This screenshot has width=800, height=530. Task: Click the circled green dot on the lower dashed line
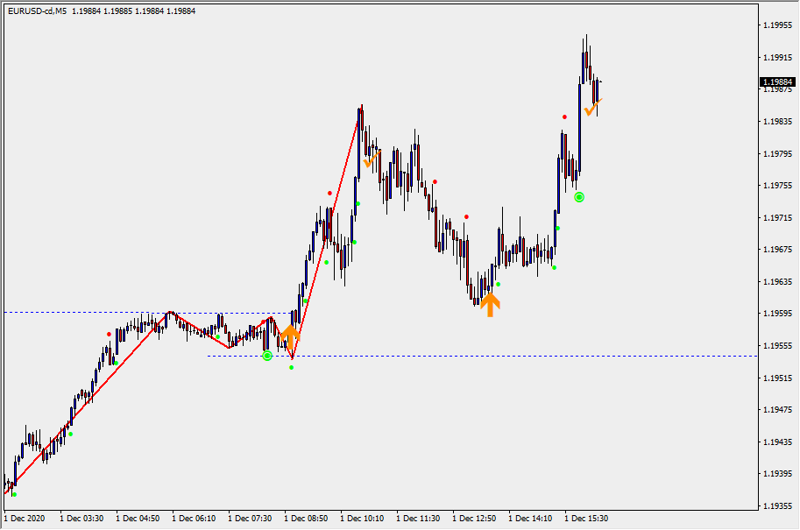267,356
